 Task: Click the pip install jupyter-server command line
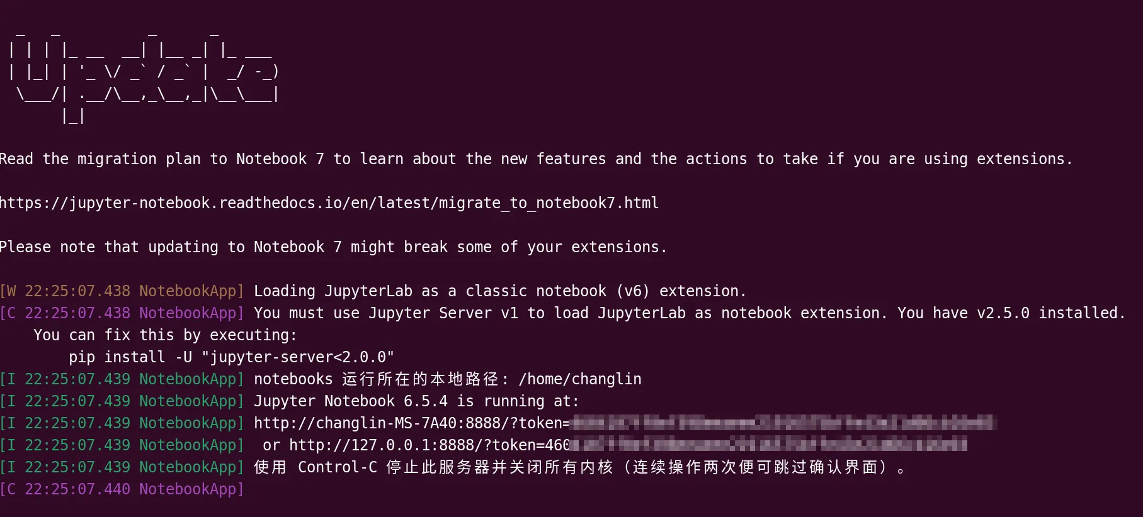click(231, 357)
